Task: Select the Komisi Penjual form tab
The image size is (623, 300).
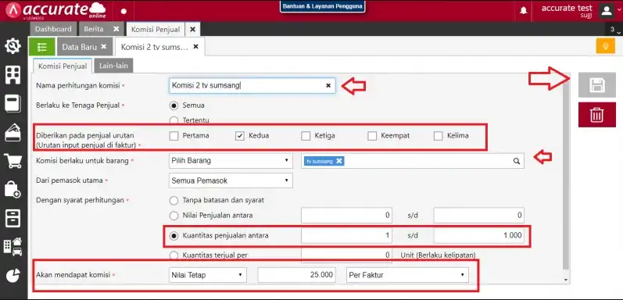Action: (63, 66)
